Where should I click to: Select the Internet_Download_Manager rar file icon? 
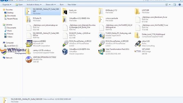[x=65, y=27]
